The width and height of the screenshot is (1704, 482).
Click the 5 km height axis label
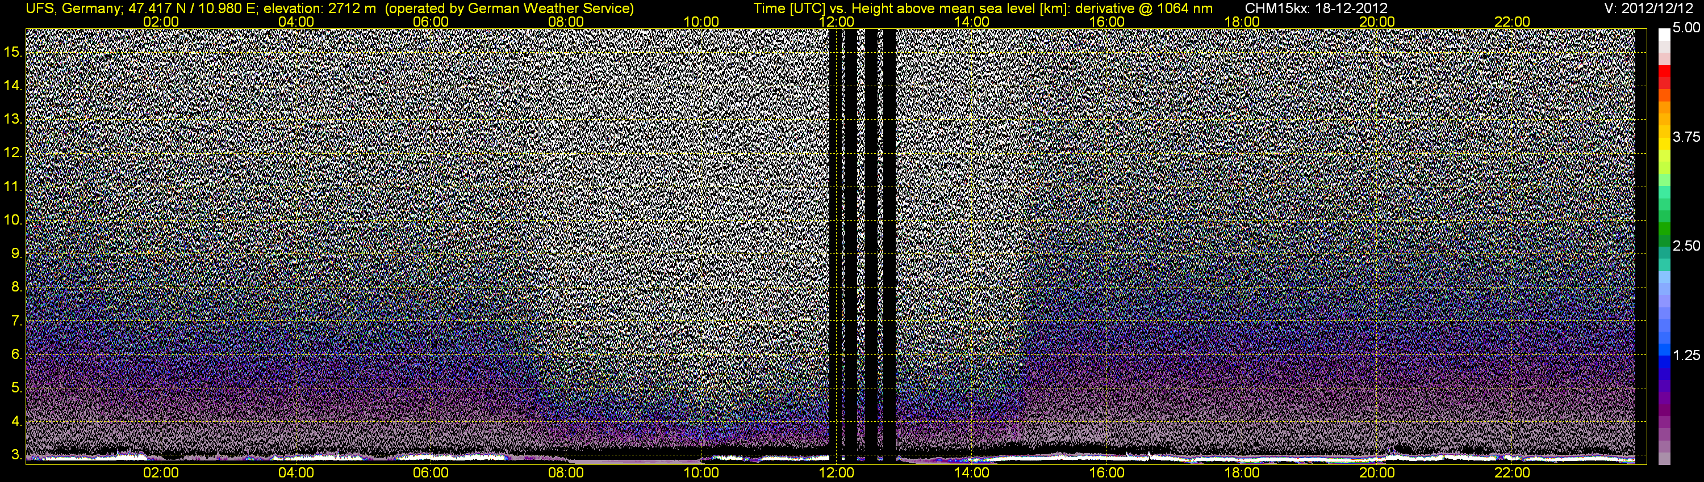[16, 388]
